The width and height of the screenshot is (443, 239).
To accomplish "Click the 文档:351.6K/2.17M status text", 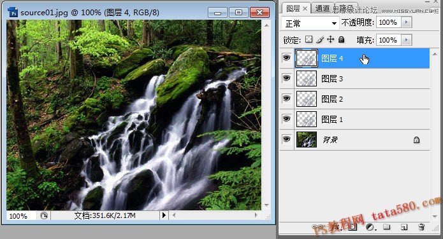I will coord(105,215).
